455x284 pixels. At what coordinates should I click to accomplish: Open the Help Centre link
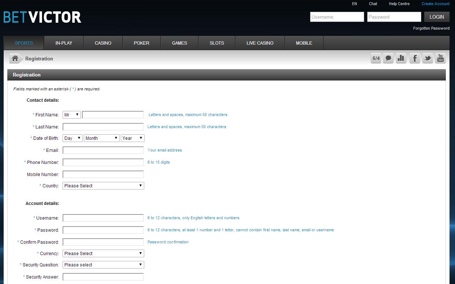(399, 4)
